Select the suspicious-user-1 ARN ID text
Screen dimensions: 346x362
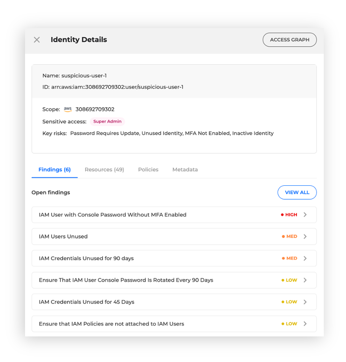coord(117,87)
